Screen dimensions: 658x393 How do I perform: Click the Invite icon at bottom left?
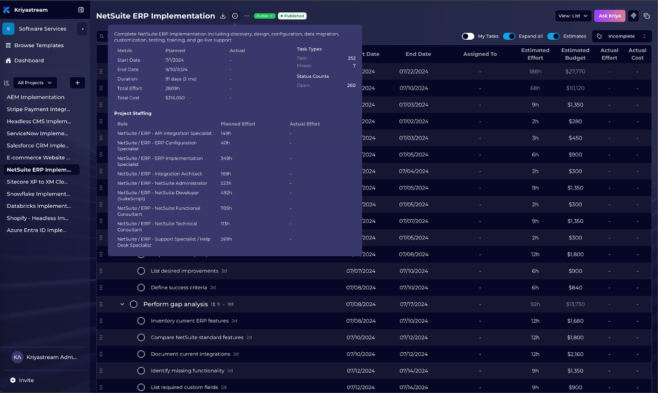coord(12,380)
